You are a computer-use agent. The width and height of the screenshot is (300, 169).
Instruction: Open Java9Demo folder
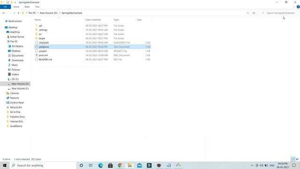pyautogui.click(x=16, y=126)
